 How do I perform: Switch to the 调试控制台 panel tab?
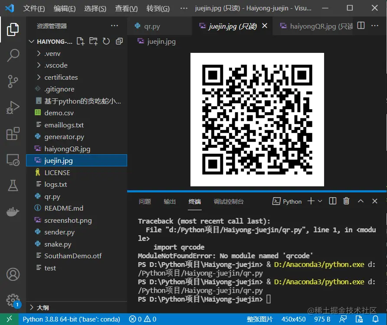click(229, 201)
